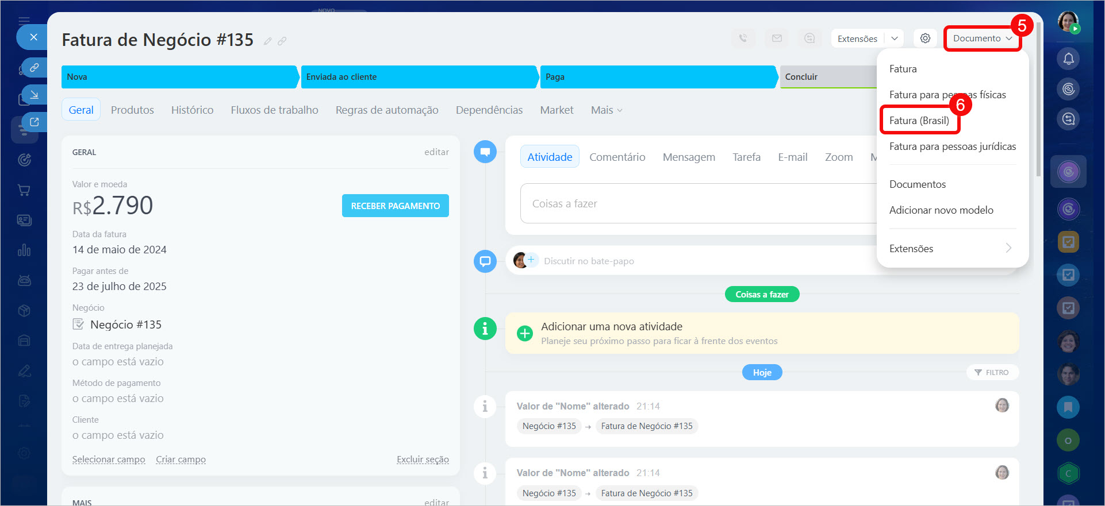Viewport: 1105px width, 506px height.
Task: Open the Documento dropdown button
Action: [x=982, y=38]
